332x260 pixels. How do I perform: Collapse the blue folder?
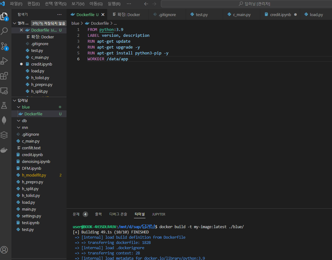[26, 107]
